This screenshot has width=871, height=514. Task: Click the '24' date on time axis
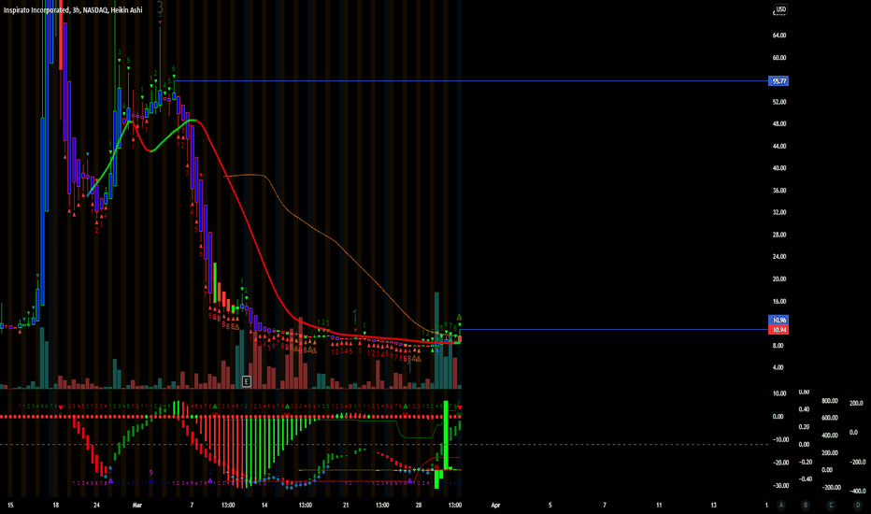tap(96, 505)
